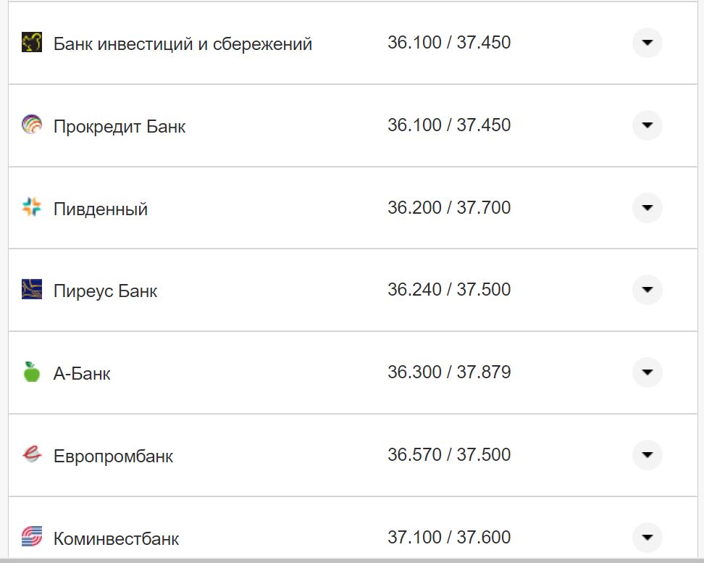Click the Пиреус Банк logo icon

[x=30, y=289]
